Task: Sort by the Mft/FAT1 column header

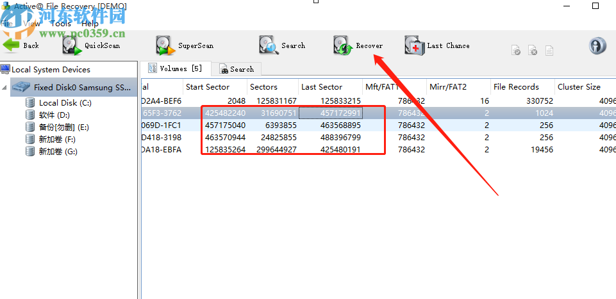Action: (x=394, y=87)
